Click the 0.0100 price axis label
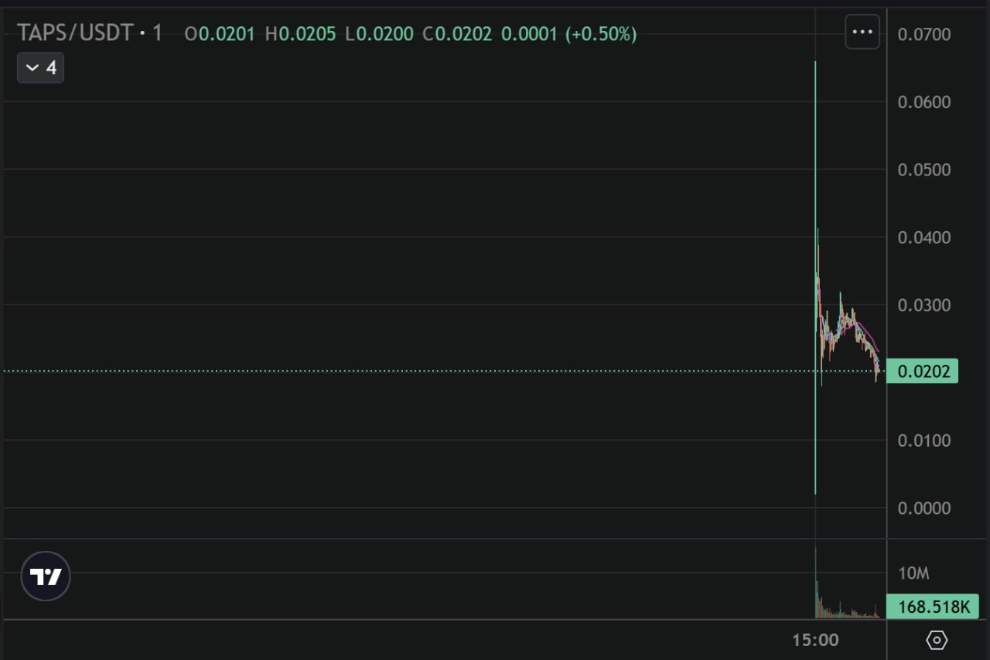Viewport: 990px width, 660px height. pyautogui.click(x=924, y=441)
